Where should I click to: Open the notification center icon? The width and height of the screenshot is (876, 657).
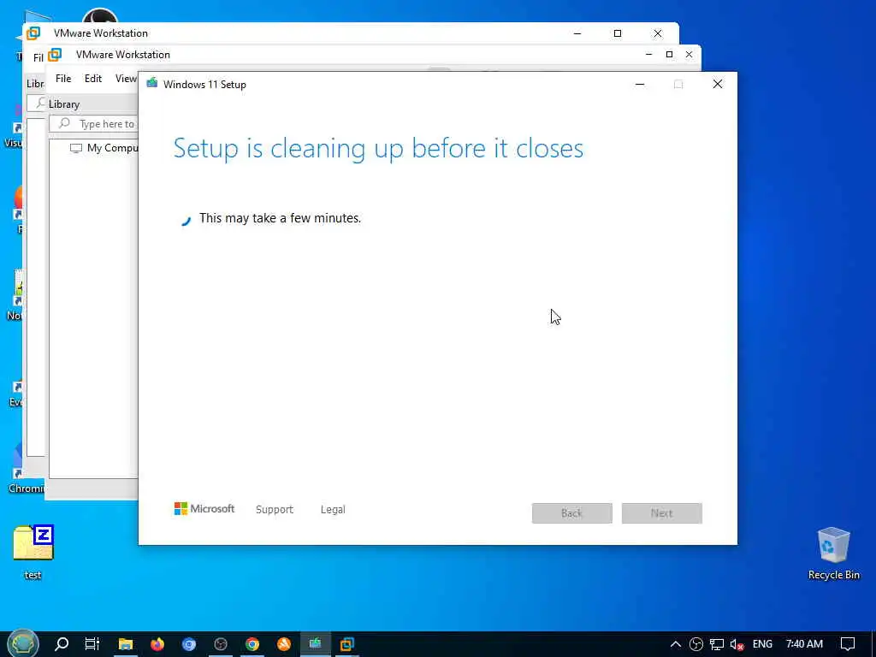point(848,644)
